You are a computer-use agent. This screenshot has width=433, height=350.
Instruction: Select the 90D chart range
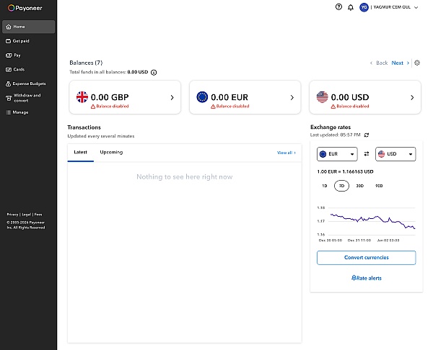point(379,186)
